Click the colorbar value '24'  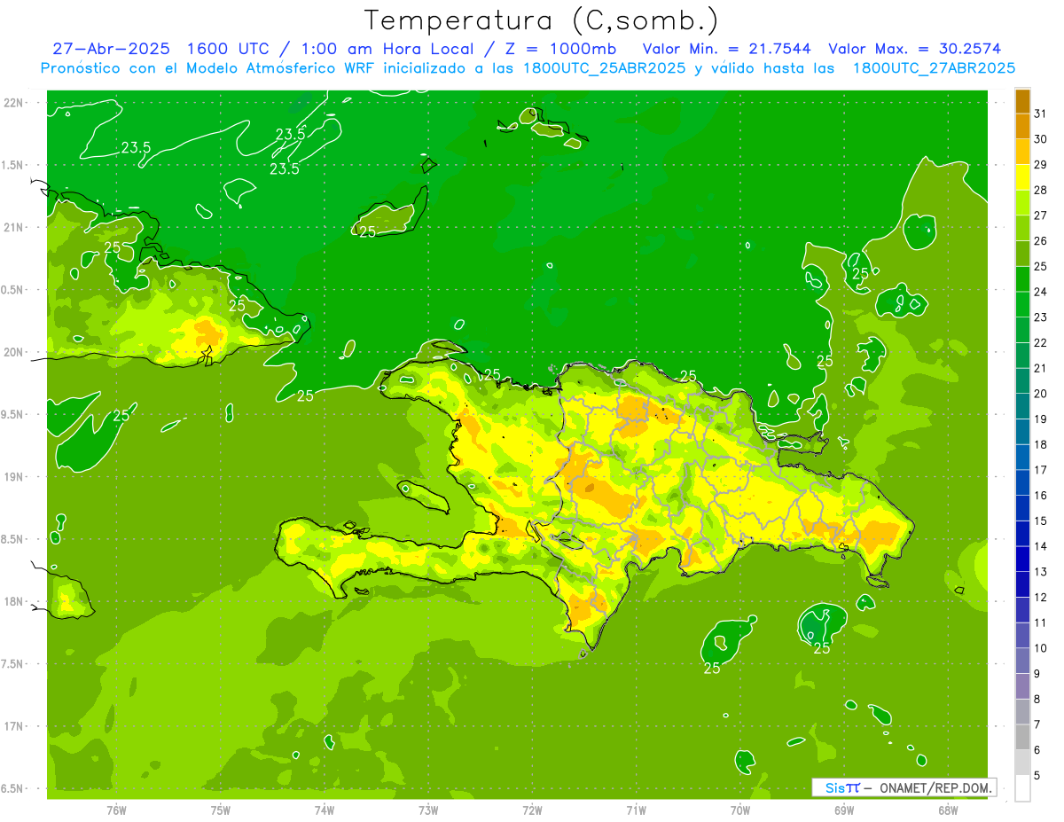(x=1040, y=292)
